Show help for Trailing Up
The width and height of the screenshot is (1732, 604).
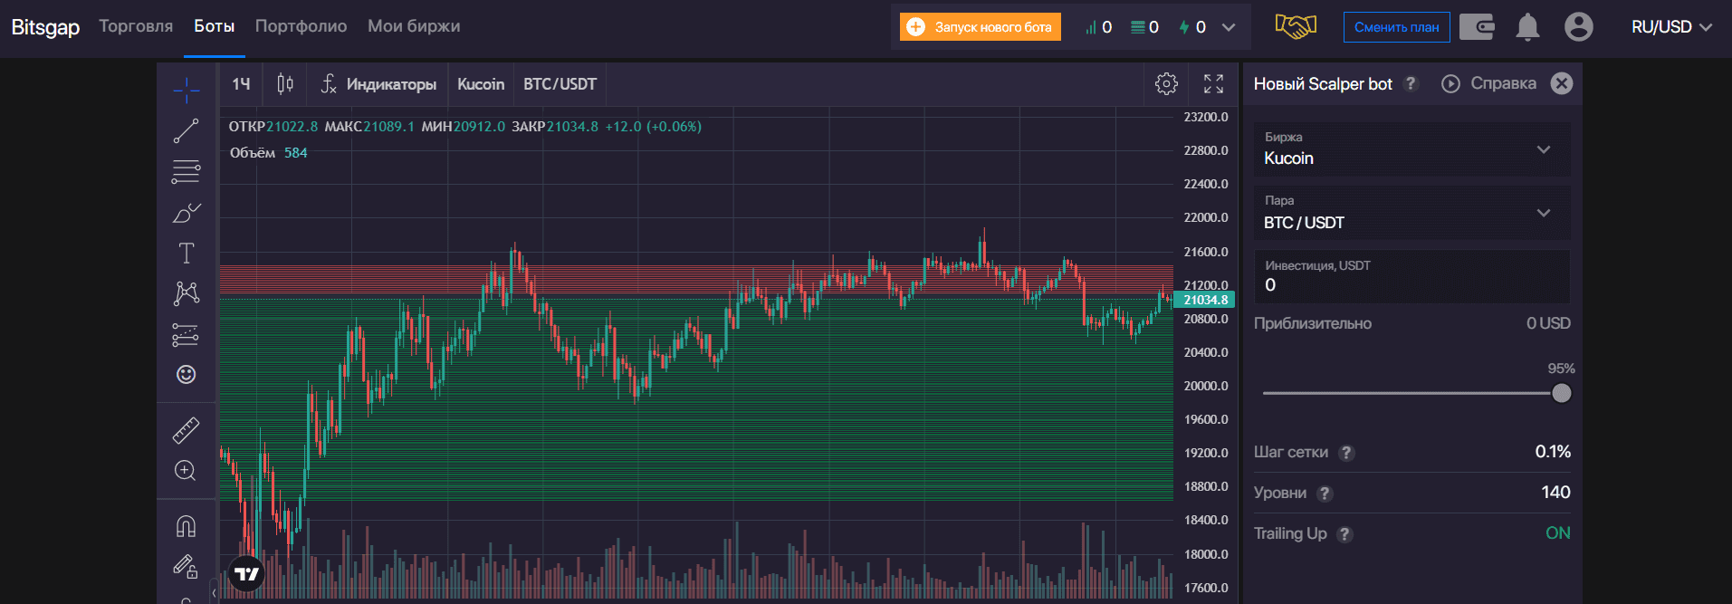tap(1344, 534)
